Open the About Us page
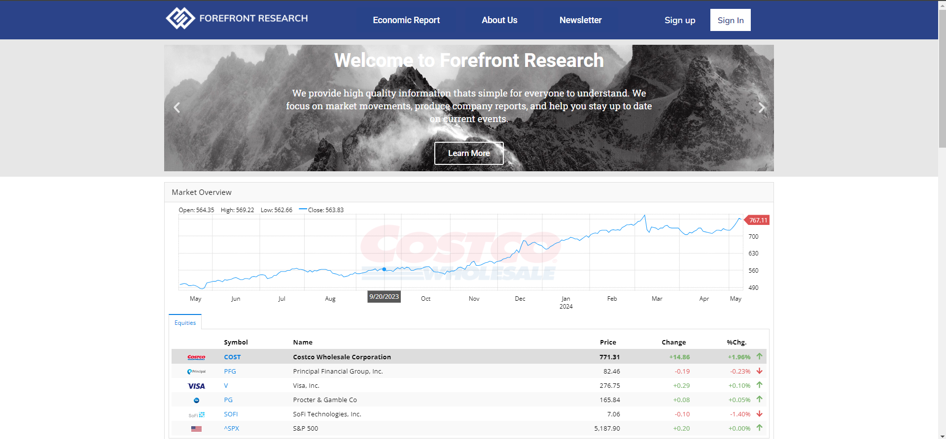Viewport: 946px width, 439px height. click(x=499, y=20)
